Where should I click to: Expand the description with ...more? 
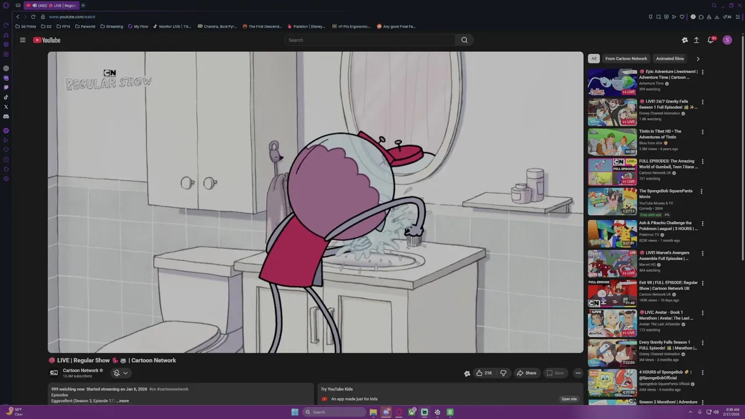[122, 401]
